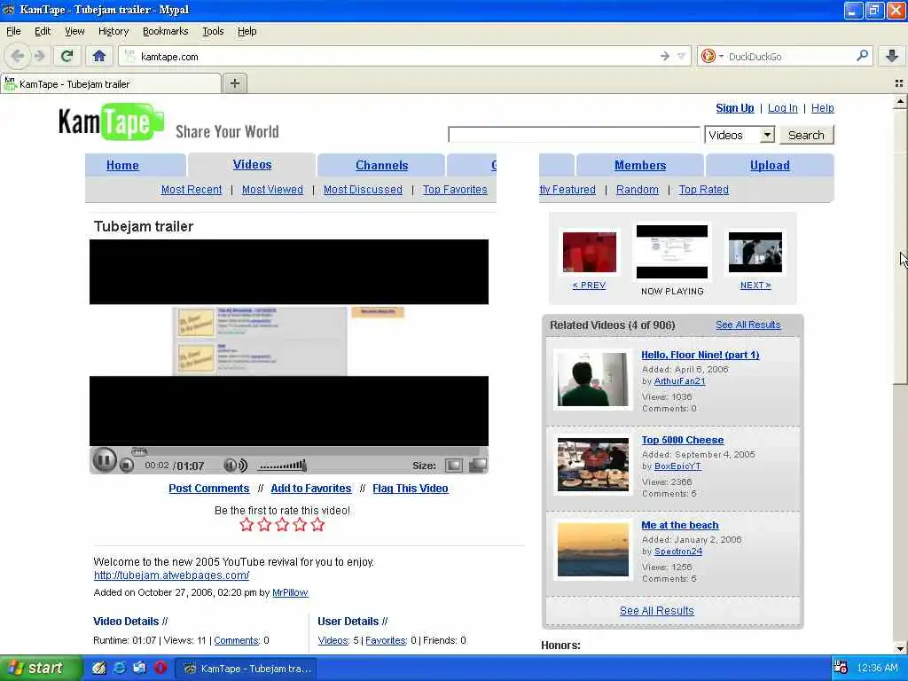Open the Top 5000 Cheese video thumbnail
The width and height of the screenshot is (908, 681).
(x=592, y=465)
